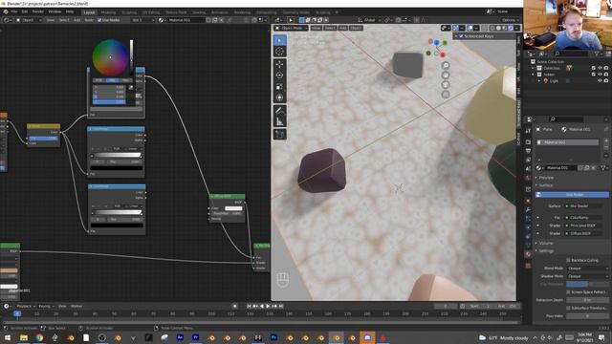This screenshot has width=612, height=344.
Task: Adjust the Clip Threshold slider
Action: [x=587, y=285]
